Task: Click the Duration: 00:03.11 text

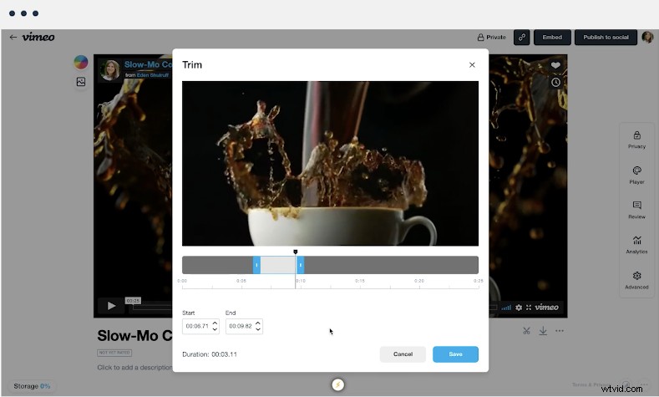Action: point(210,354)
